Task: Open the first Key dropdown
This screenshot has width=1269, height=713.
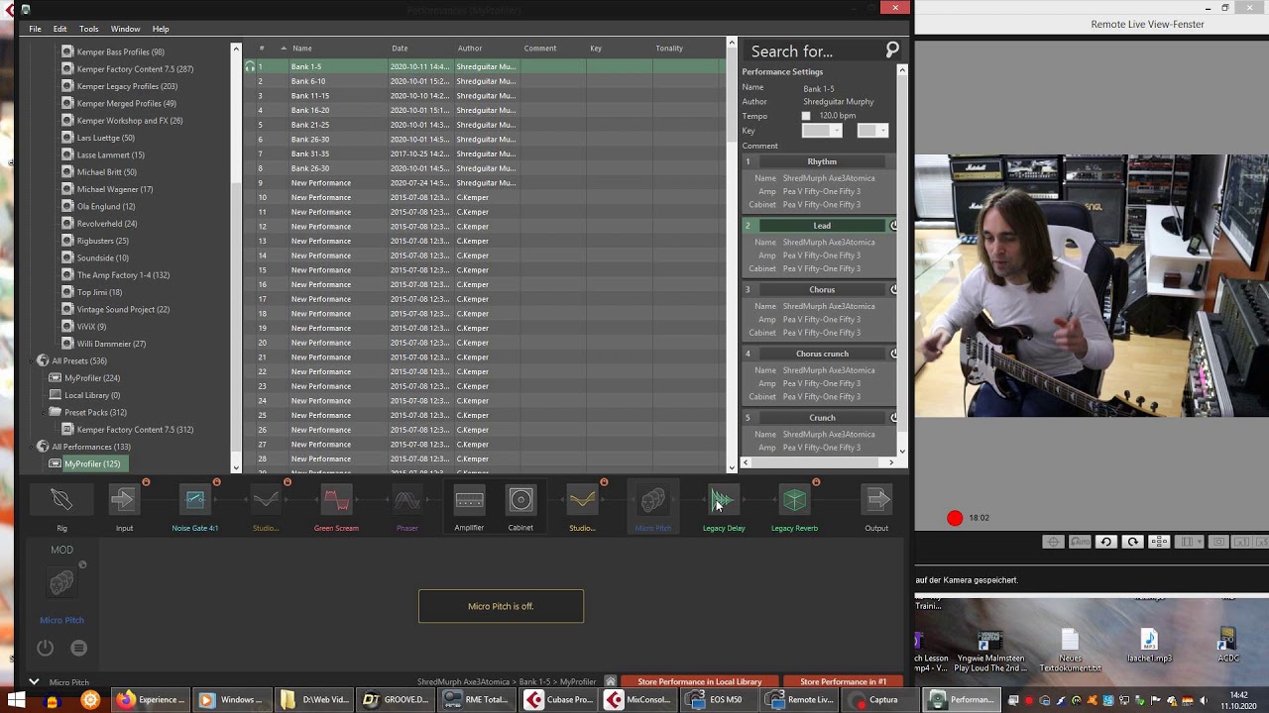Action: point(822,131)
